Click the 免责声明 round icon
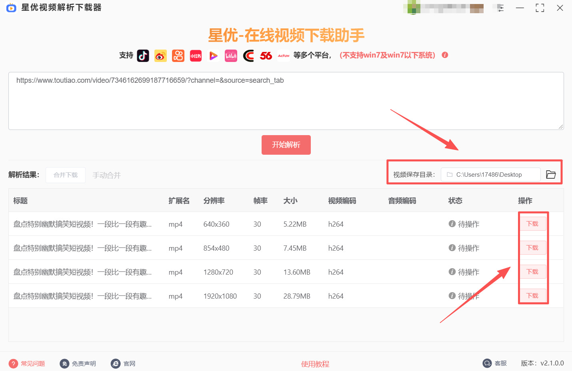The image size is (572, 371). pyautogui.click(x=64, y=363)
